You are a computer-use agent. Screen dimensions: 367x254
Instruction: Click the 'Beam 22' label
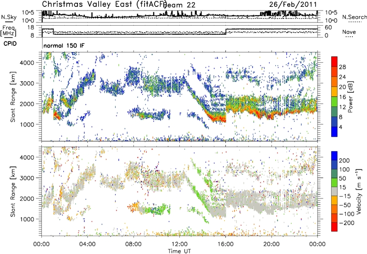click(179, 5)
